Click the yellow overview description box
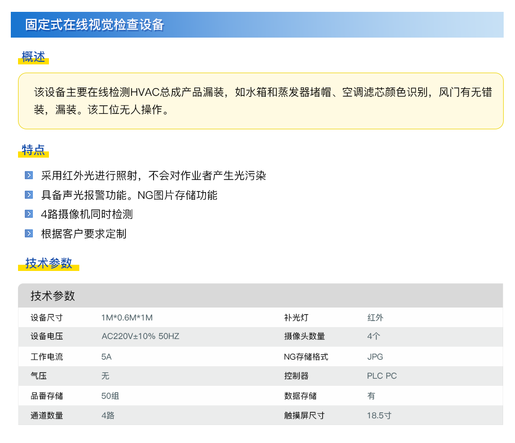This screenshot has height=443, width=515. (x=260, y=101)
